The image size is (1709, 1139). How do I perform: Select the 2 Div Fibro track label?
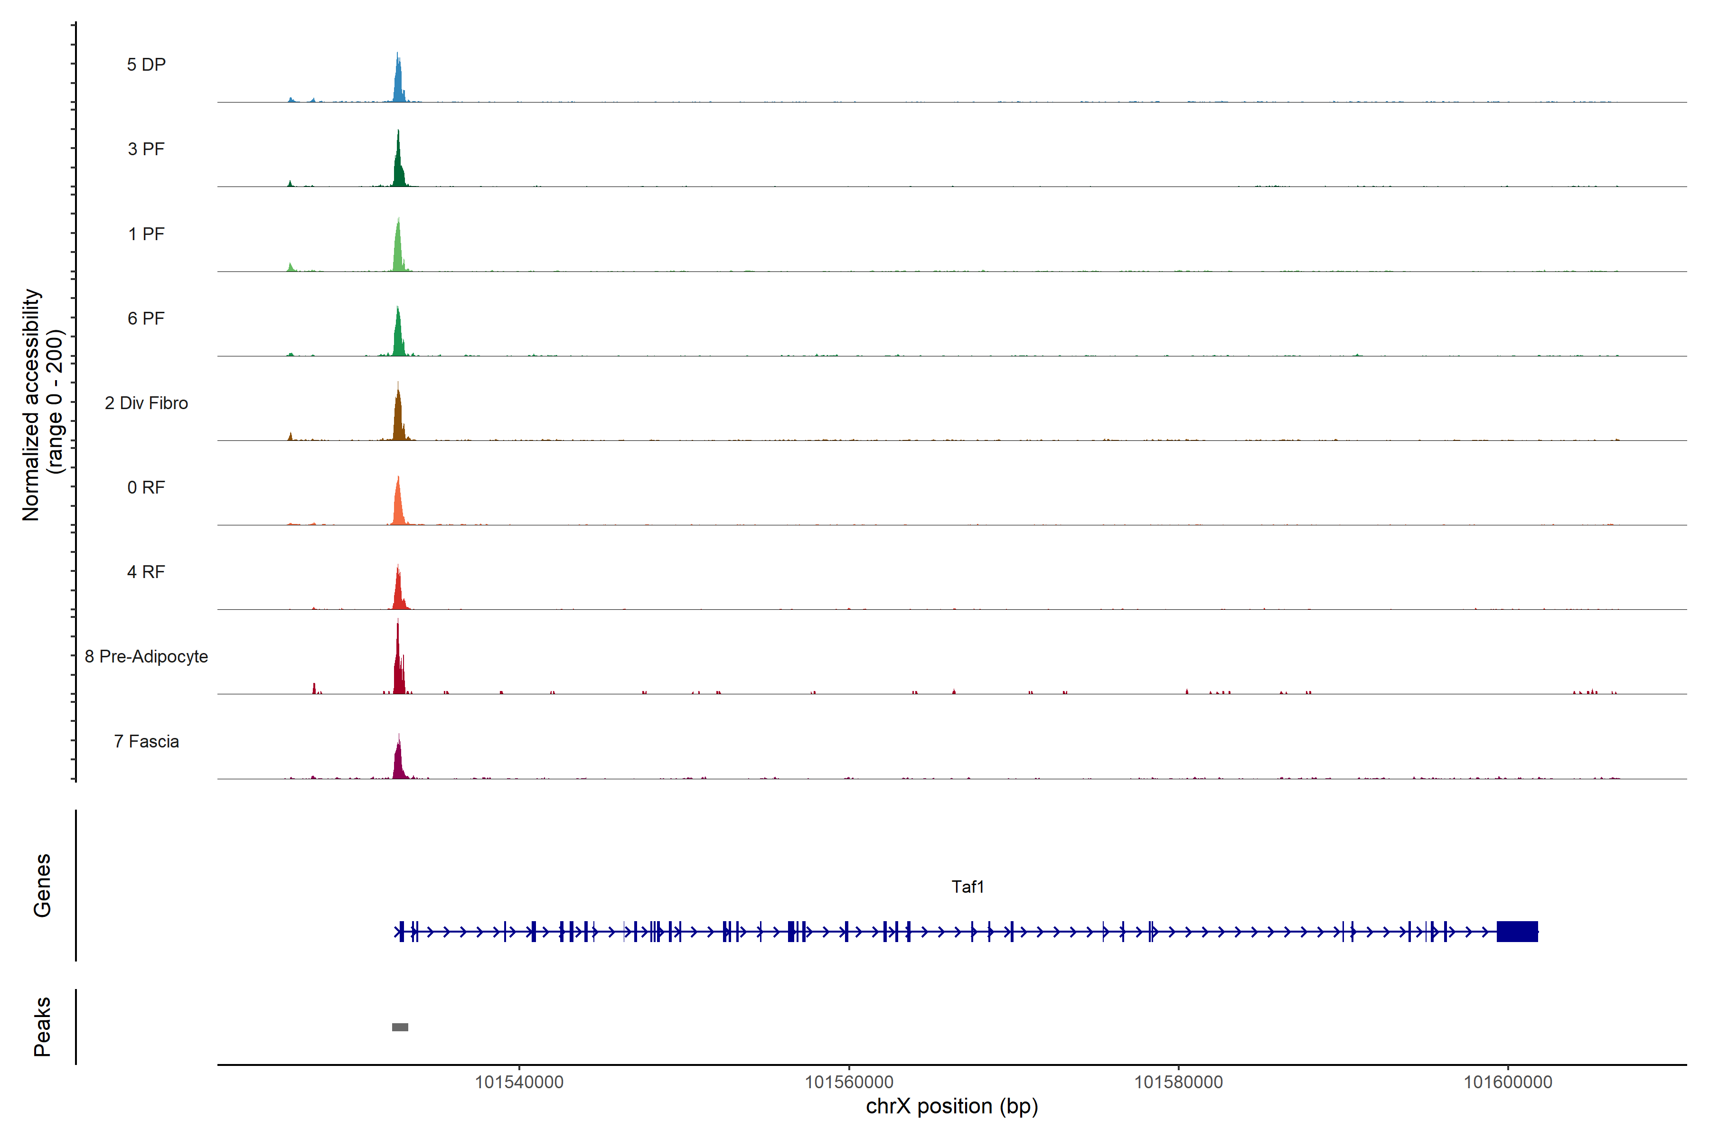pos(146,403)
